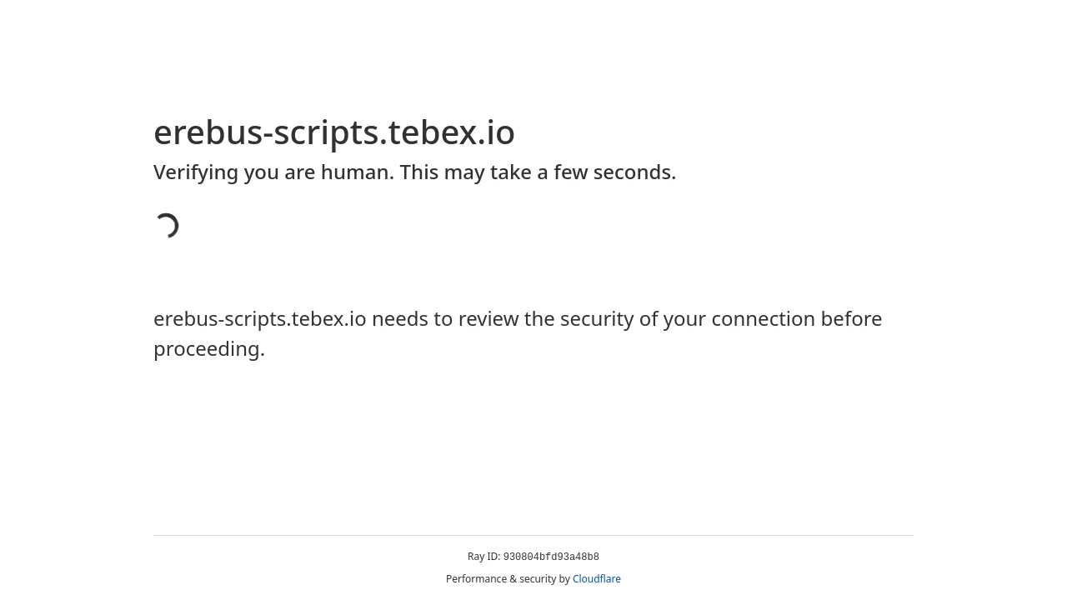Click the word "human" in the subtitle

pos(354,172)
